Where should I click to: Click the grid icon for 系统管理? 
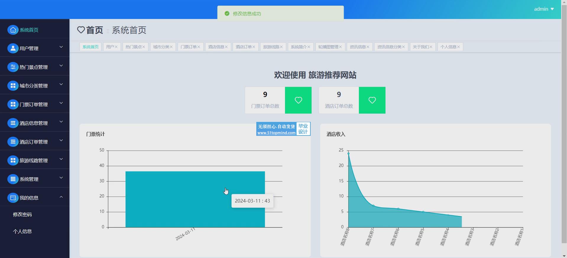point(13,179)
